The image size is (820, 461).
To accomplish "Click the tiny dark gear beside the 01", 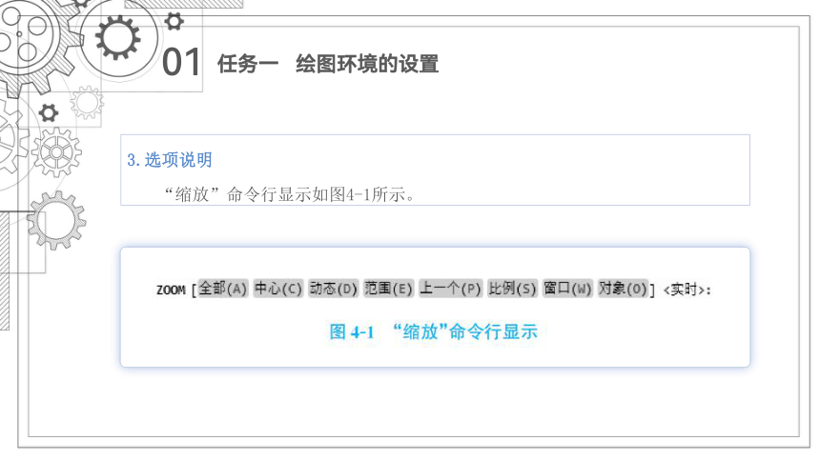I will 174,21.
